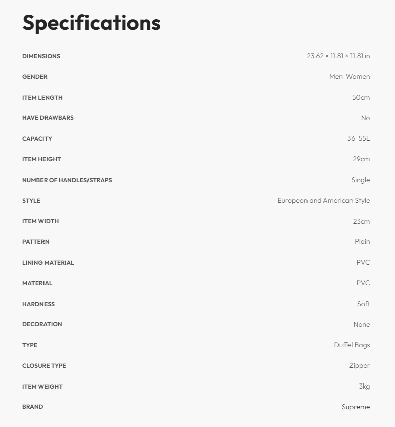Click the Plain pattern value

click(362, 242)
